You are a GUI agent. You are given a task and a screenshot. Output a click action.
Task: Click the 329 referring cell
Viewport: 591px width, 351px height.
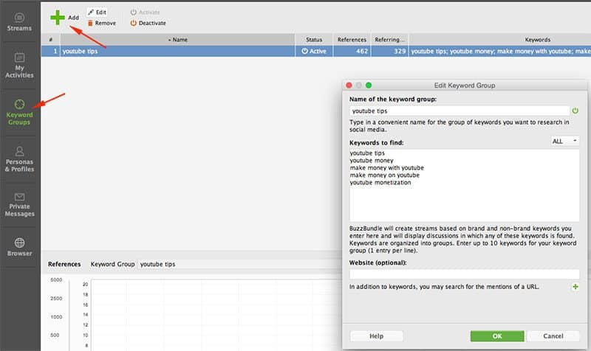click(x=389, y=51)
